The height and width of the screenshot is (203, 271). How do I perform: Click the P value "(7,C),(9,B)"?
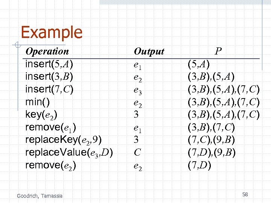tap(212, 140)
